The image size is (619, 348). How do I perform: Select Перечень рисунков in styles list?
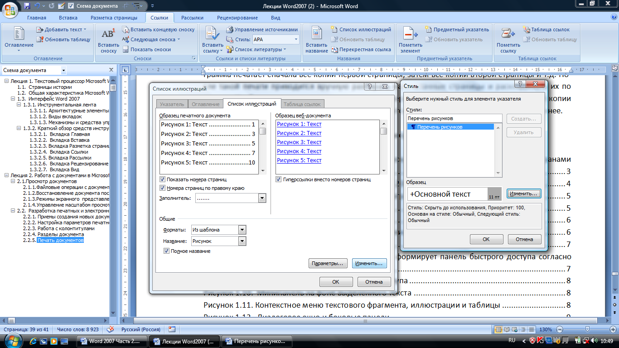click(450, 127)
